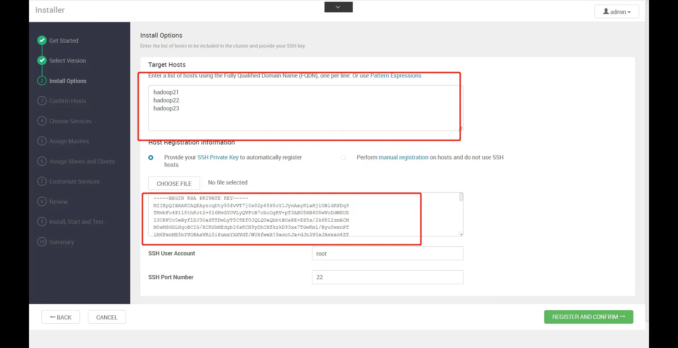The image size is (678, 348).
Task: Open the admin user dropdown
Action: pyautogui.click(x=616, y=12)
